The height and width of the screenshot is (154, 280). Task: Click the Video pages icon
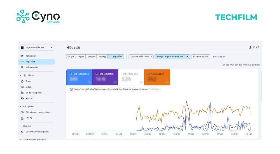22,87
